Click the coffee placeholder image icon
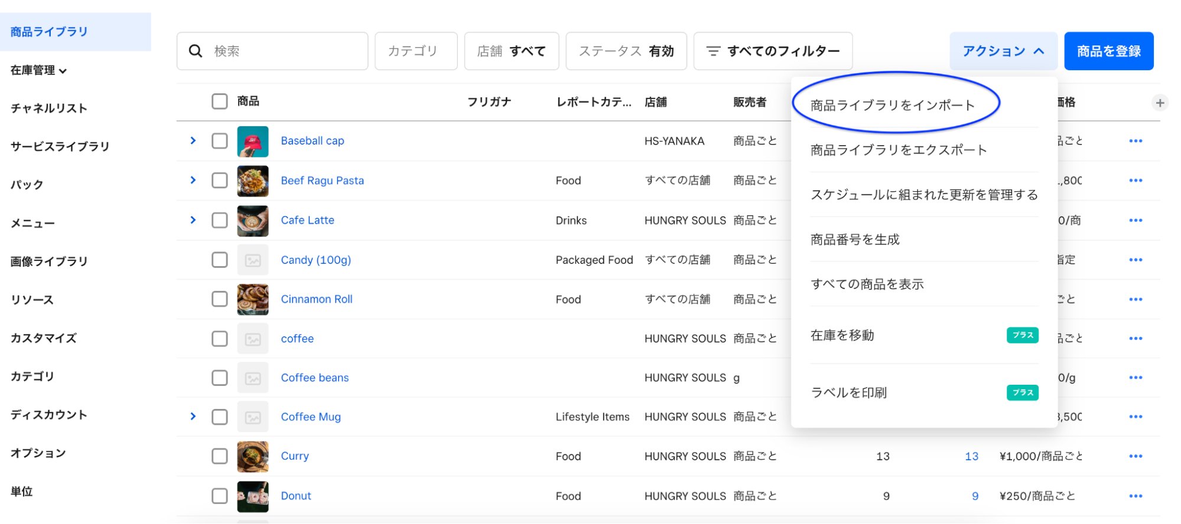The height and width of the screenshot is (524, 1181). click(253, 339)
